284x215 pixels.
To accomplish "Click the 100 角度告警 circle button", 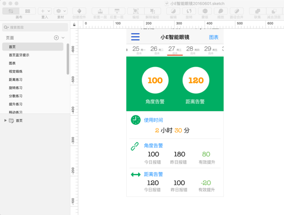I will [x=155, y=80].
